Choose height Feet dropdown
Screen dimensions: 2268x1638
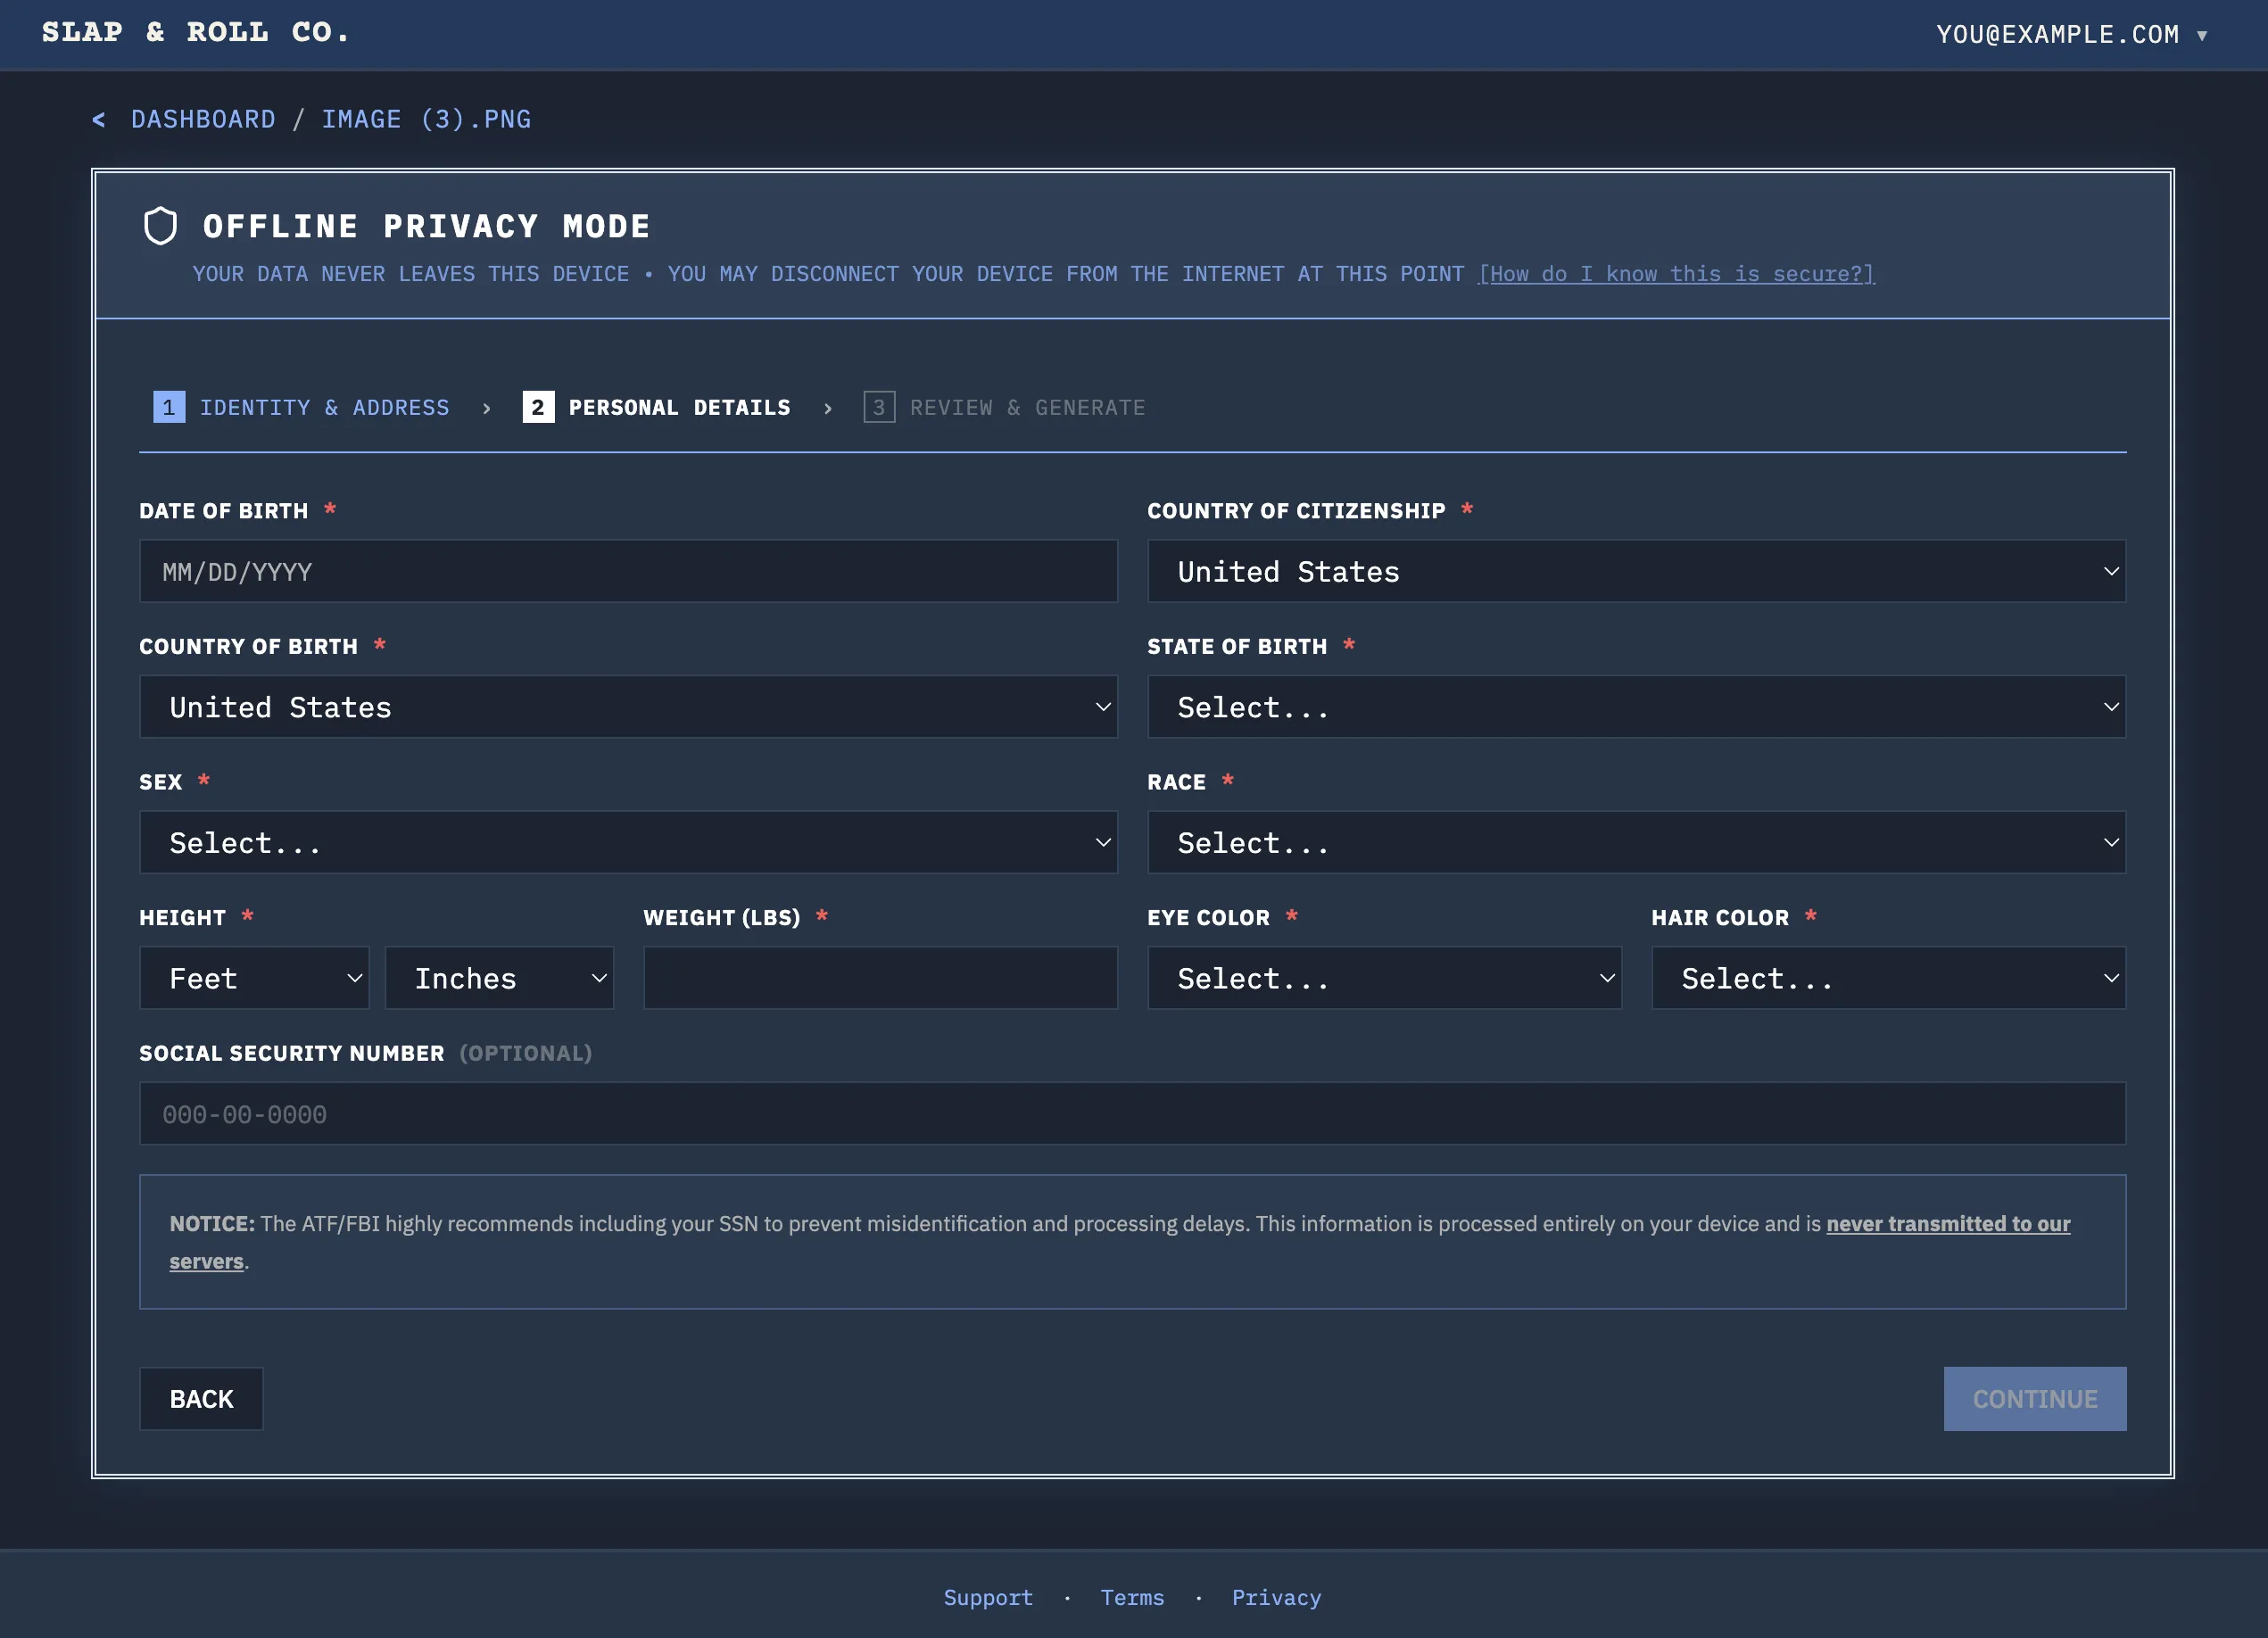pos(254,978)
